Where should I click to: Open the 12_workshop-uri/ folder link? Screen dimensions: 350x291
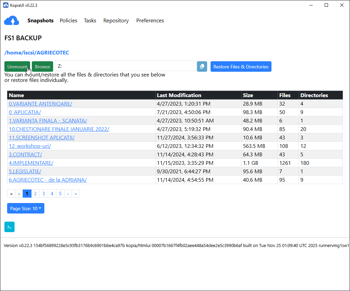click(x=30, y=146)
